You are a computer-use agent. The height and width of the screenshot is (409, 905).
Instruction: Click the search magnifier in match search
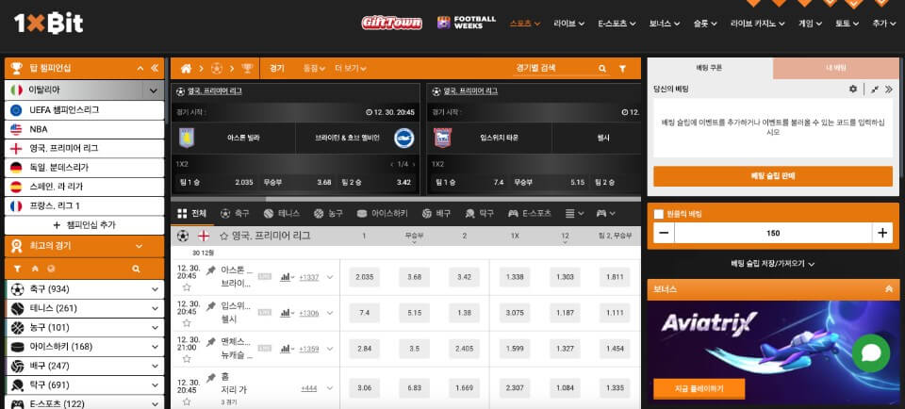click(602, 69)
